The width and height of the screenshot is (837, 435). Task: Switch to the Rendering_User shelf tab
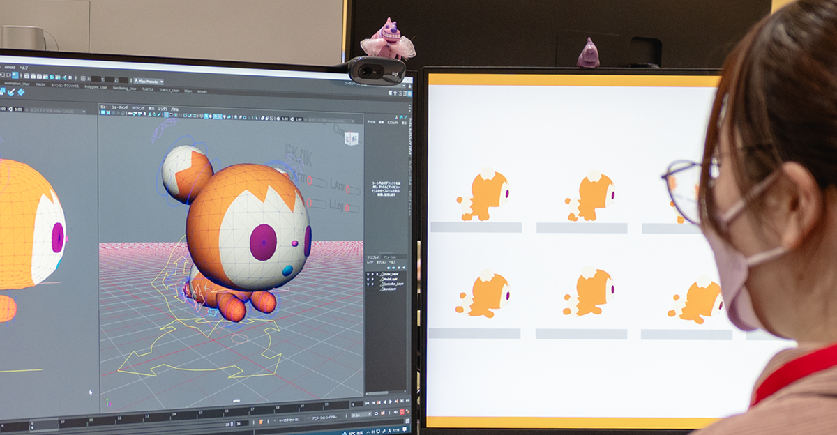click(x=124, y=88)
